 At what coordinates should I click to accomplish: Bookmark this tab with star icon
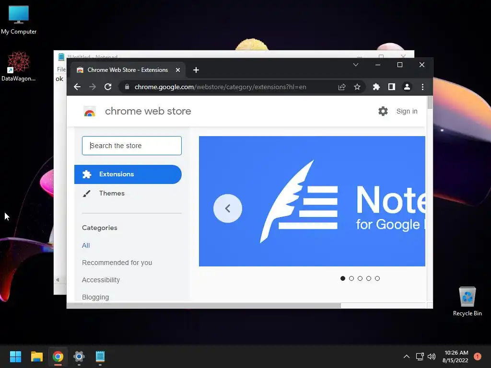(x=357, y=87)
